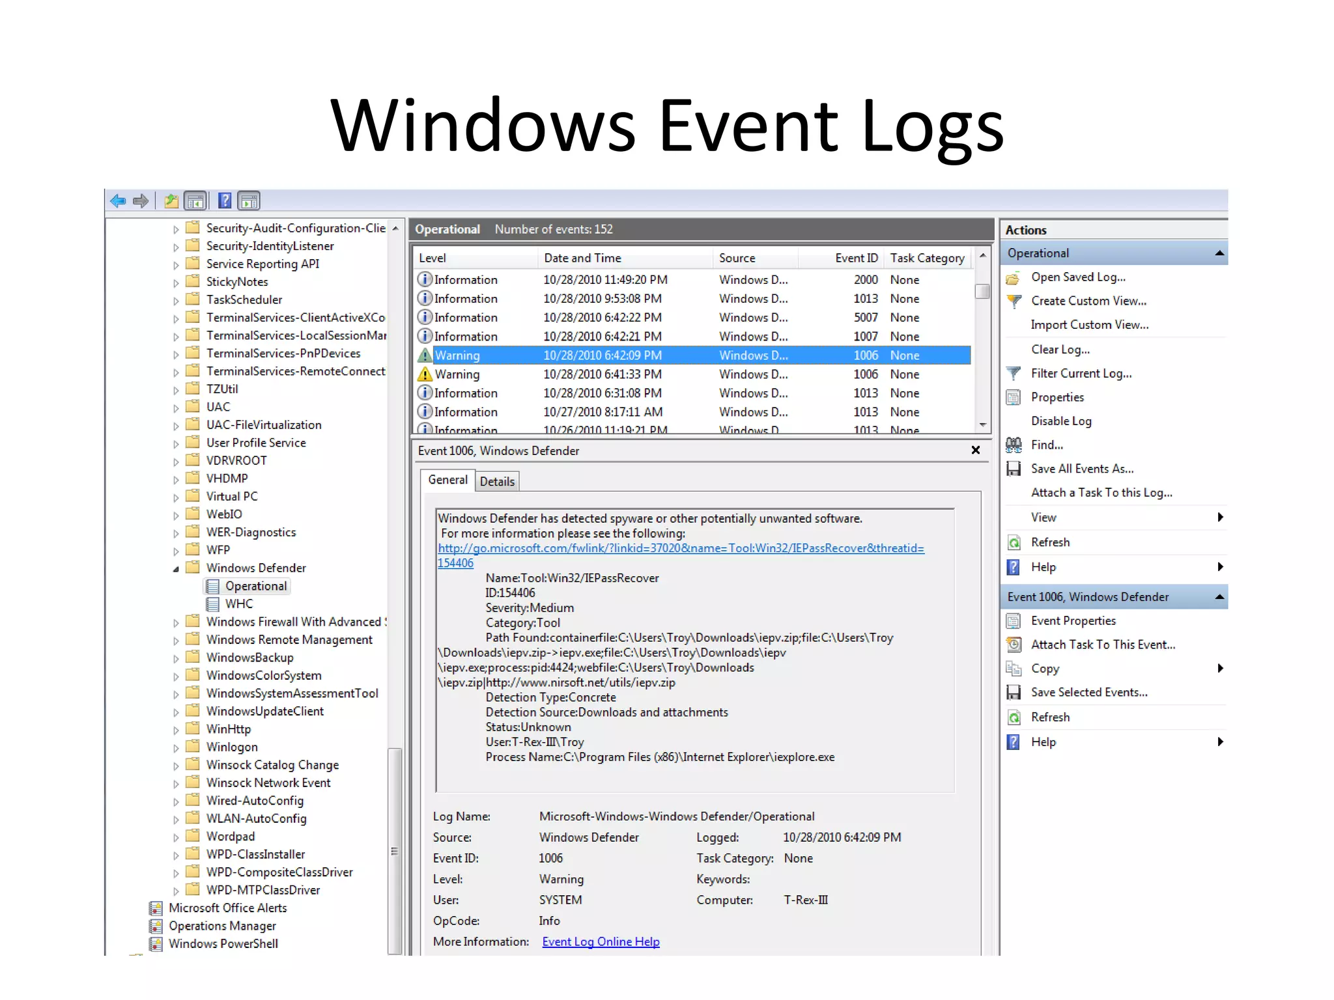Click the Up one level folder icon

(171, 201)
